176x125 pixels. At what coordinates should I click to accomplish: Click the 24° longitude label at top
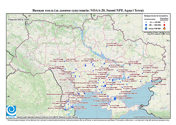pos(29,16)
